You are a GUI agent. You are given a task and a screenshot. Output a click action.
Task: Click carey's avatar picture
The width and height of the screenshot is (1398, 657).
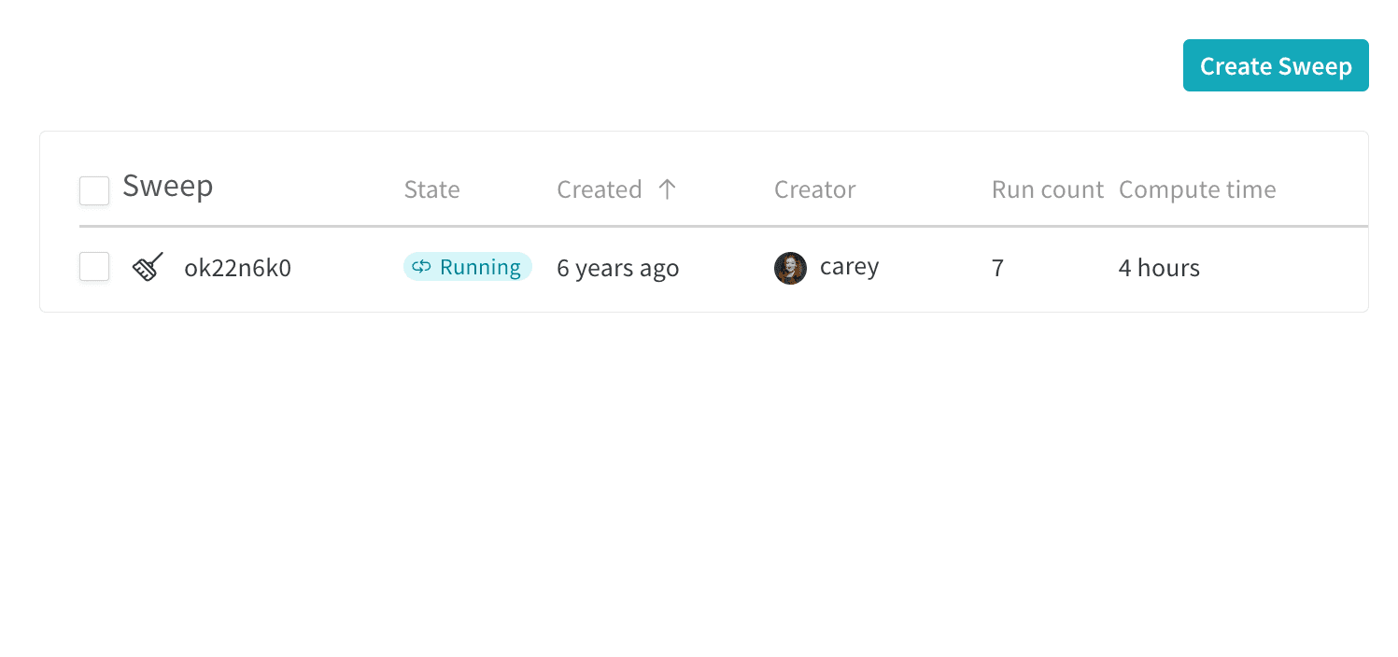coord(790,268)
